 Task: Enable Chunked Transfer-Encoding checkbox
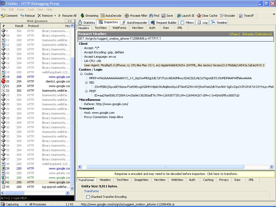[x=88, y=197]
